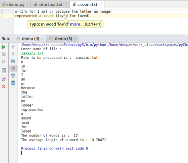Open the demo (4) run tab
Viewport: 188px width, 163px height.
[x=30, y=39]
